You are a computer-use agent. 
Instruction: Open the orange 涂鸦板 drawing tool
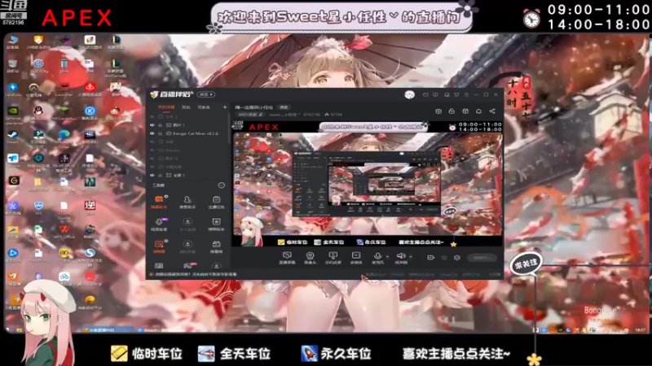(x=159, y=246)
